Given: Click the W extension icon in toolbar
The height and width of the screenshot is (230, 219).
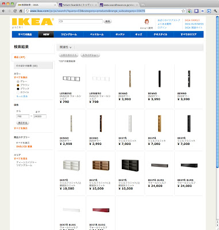Looking at the screenshot, I should click(202, 11).
